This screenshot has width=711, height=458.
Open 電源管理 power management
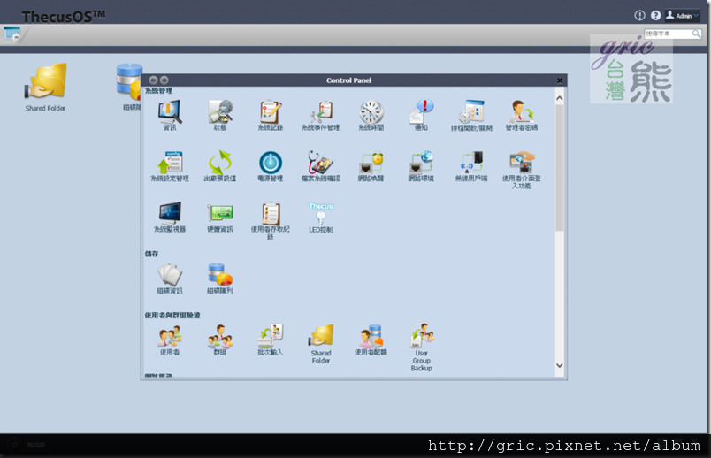271,166
